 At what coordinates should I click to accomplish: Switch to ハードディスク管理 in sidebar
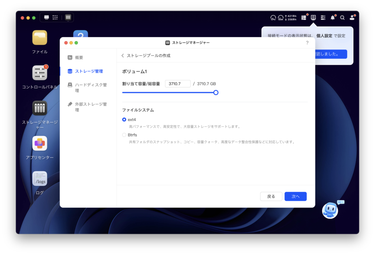click(x=90, y=85)
